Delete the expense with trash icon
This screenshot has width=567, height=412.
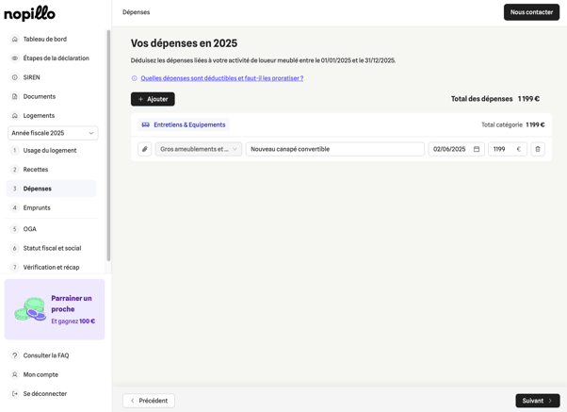538,149
